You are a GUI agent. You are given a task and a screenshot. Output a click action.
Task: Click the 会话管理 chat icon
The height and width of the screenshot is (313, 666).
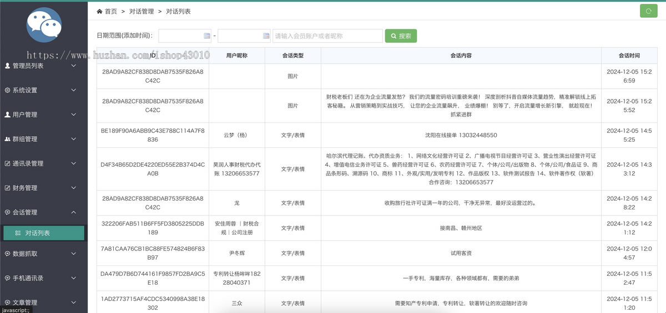tap(7, 212)
